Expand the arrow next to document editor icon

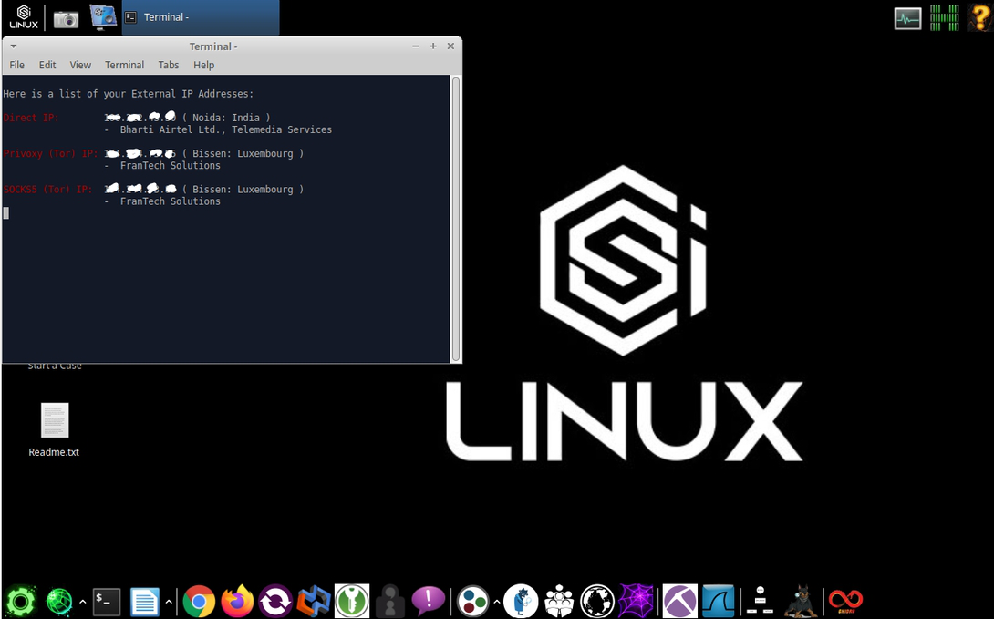pos(169,602)
